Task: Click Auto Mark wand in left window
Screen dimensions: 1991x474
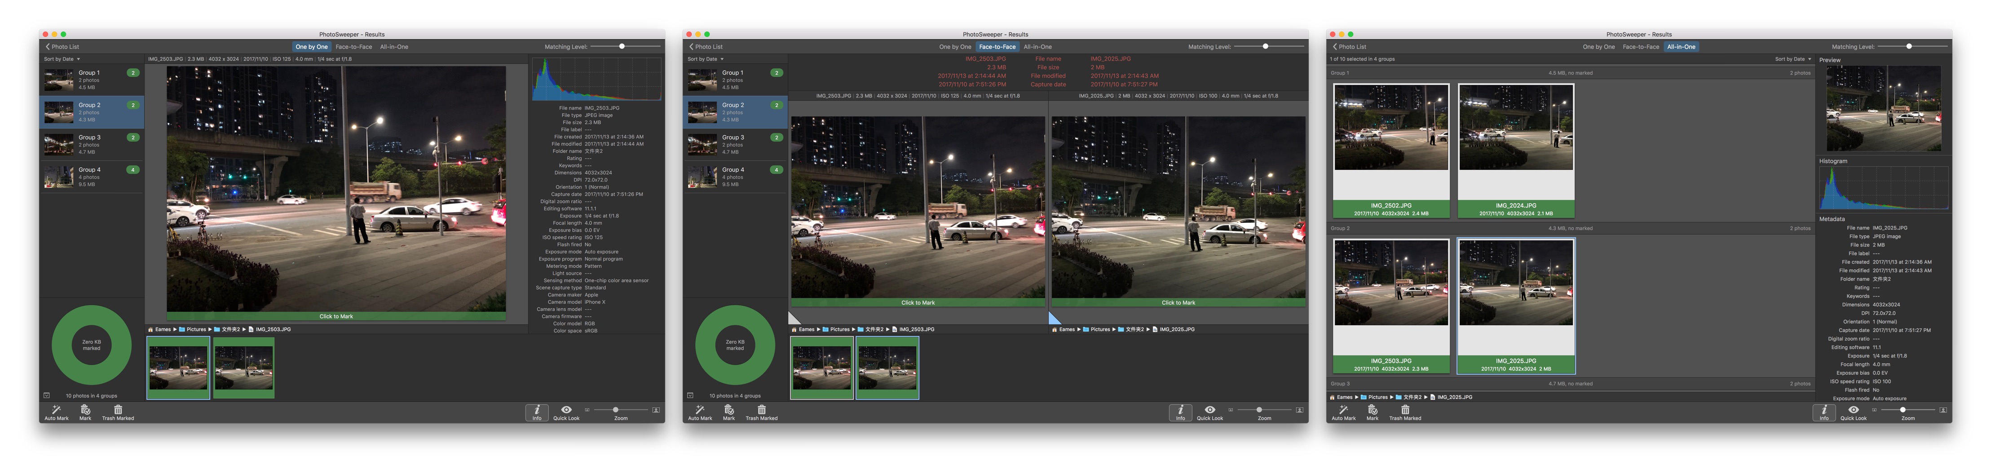Action: click(x=56, y=410)
